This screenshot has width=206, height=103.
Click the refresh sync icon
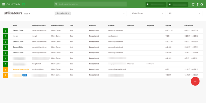coord(193,4)
